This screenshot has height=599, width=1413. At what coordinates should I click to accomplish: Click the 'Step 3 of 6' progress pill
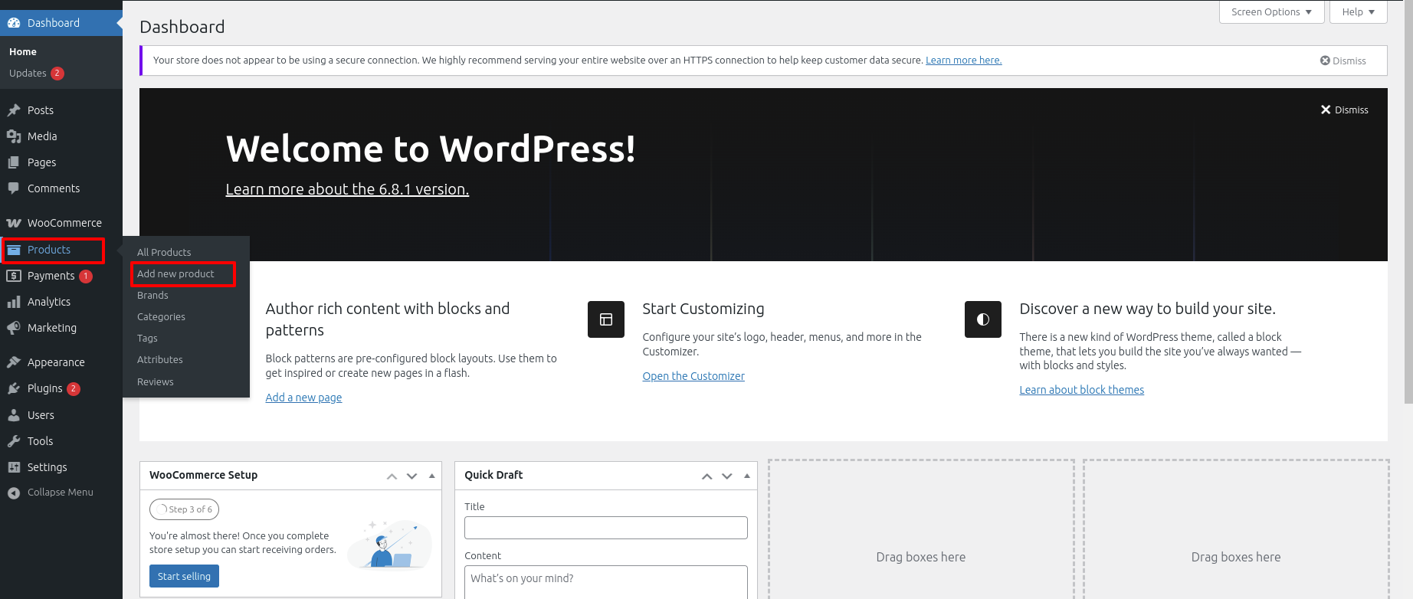pos(185,509)
